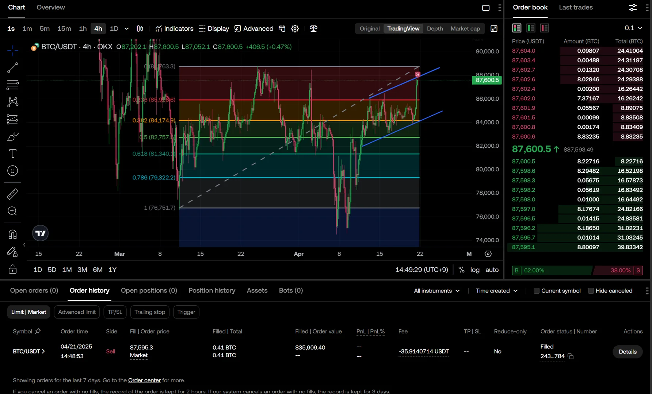Click the candlestick chart type icon

point(140,28)
